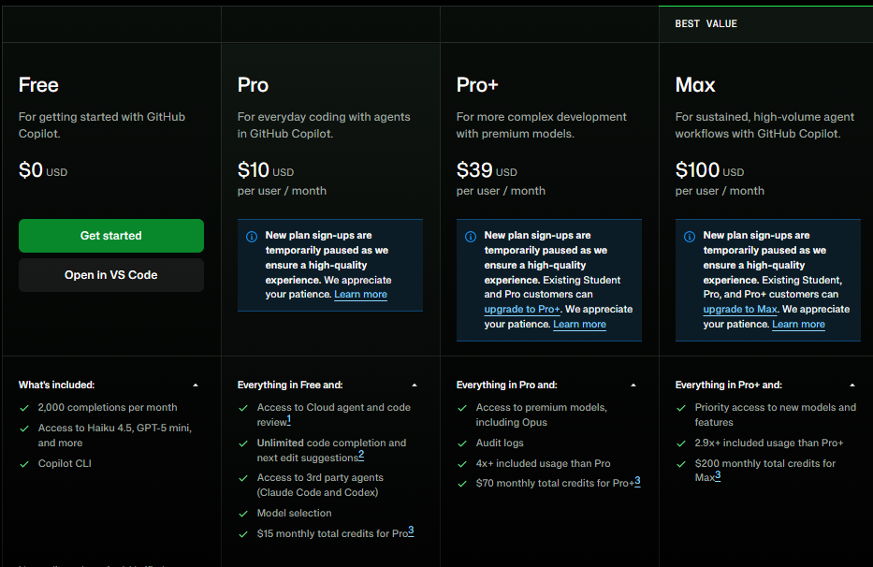The image size is (873, 567).
Task: Click info icon in Pro plan notice
Action: pos(252,237)
